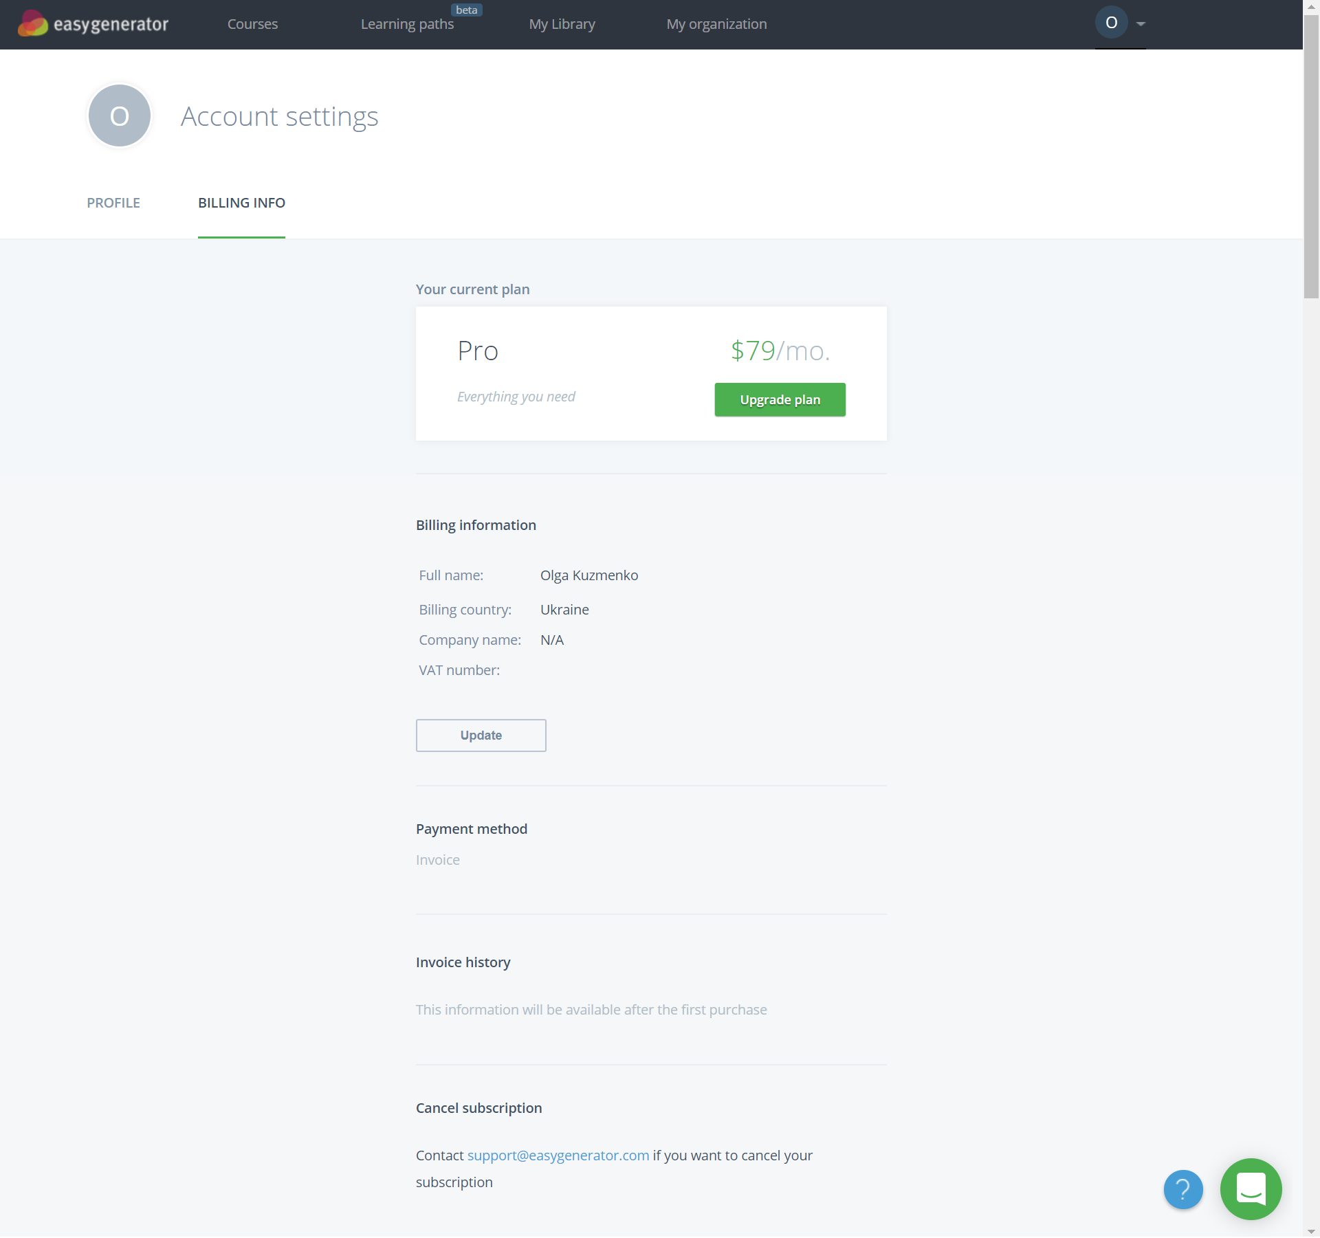The height and width of the screenshot is (1238, 1320).
Task: Expand the account menu dropdown arrow
Action: [1140, 23]
